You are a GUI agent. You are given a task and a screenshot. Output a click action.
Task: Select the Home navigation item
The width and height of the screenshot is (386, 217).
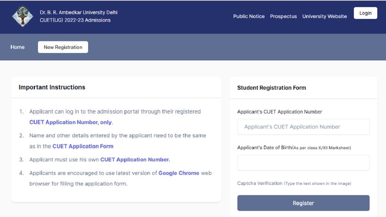tap(17, 47)
